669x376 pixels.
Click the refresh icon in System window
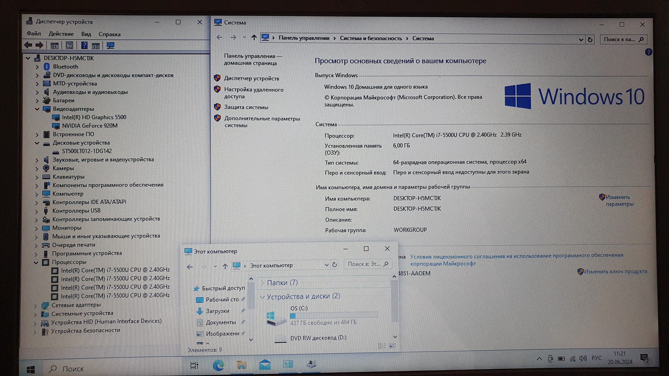pos(590,40)
